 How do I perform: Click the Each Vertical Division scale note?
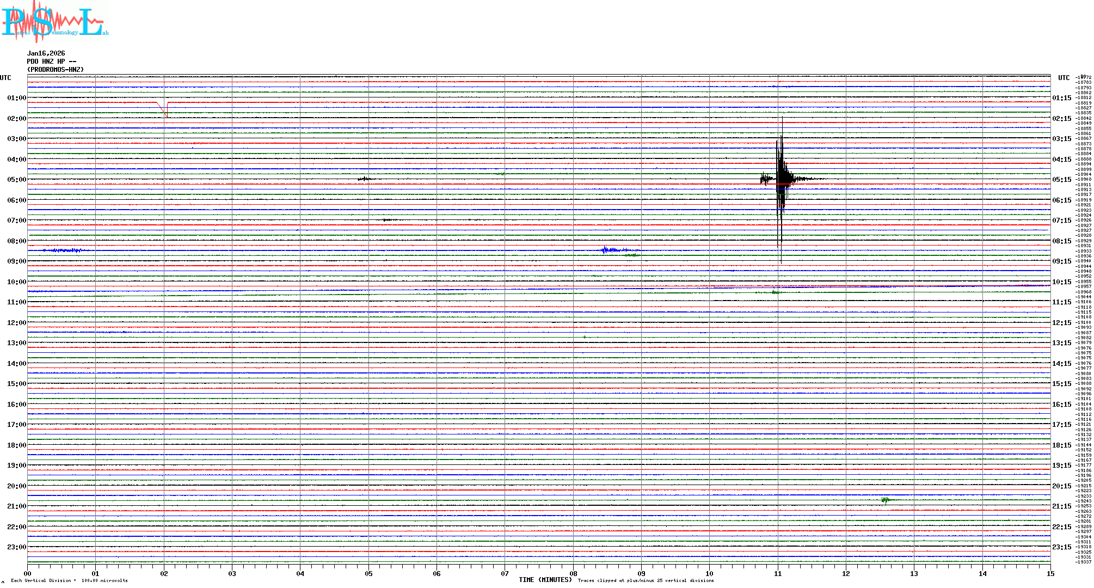[x=69, y=580]
